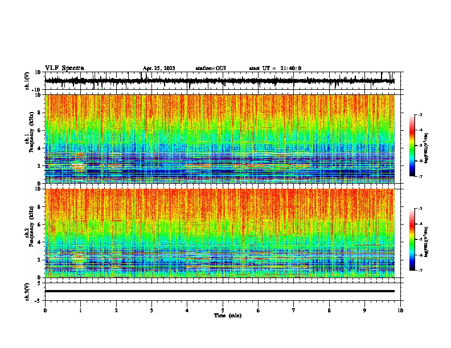Click the "-4" label on ch.2 colorbar

pos(420,224)
